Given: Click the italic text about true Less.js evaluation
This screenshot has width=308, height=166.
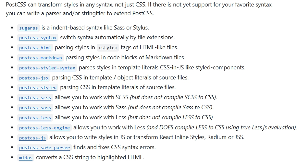Looking at the screenshot, I should (222, 127).
